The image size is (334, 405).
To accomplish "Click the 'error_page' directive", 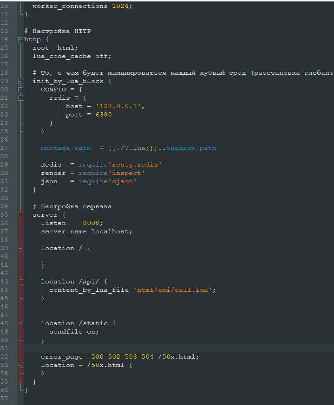I will tap(62, 357).
